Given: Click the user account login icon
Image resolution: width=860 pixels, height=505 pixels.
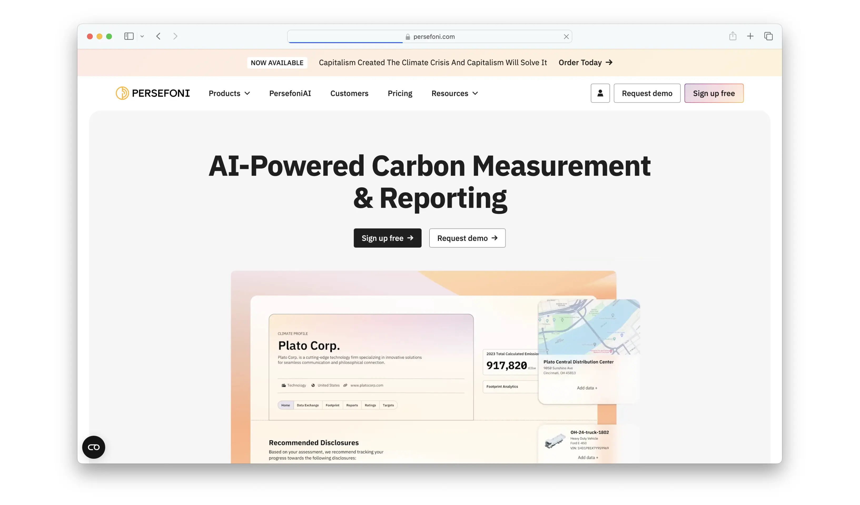Looking at the screenshot, I should (x=600, y=93).
